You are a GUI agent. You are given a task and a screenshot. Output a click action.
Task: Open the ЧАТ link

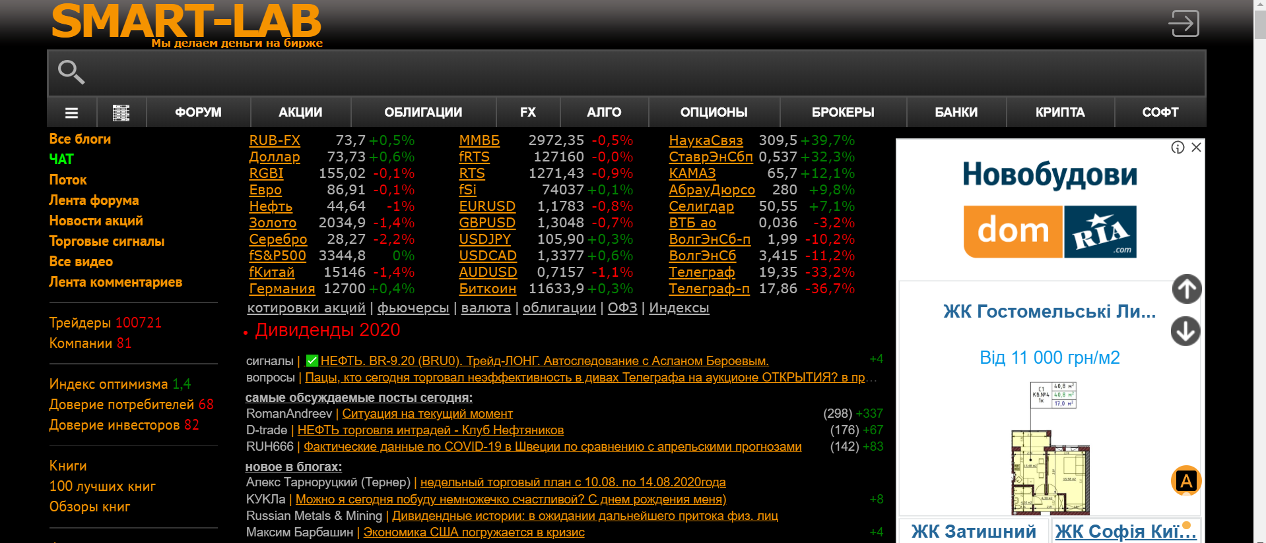pyautogui.click(x=61, y=159)
